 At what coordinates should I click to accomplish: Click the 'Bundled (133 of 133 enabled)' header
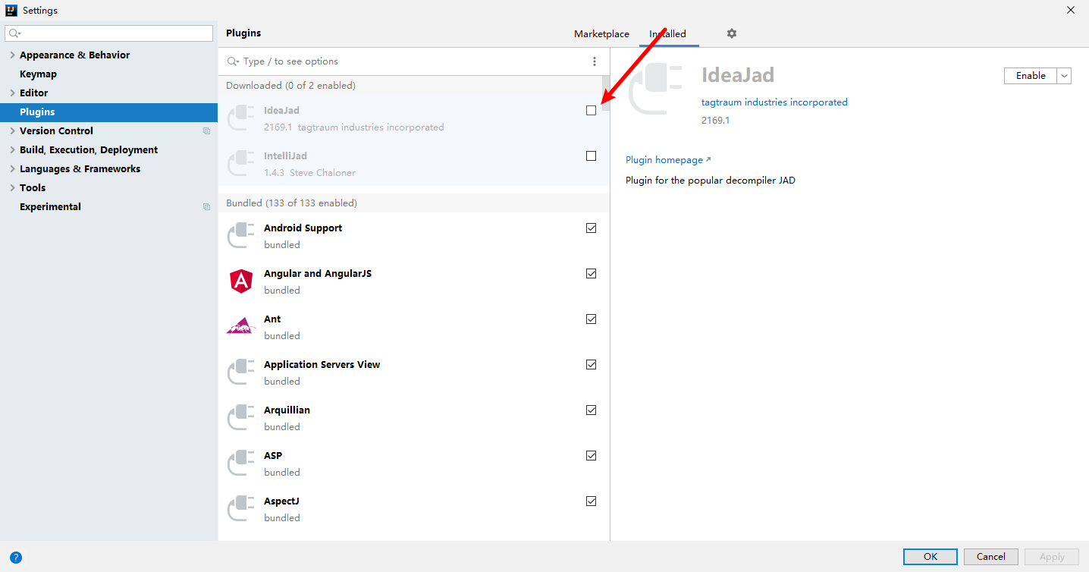click(291, 203)
